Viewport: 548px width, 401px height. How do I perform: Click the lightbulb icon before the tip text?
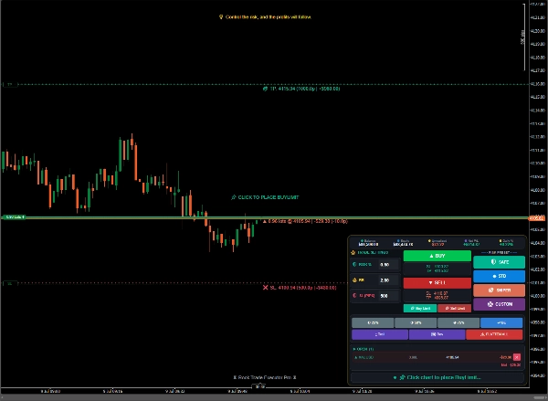pyautogui.click(x=221, y=16)
